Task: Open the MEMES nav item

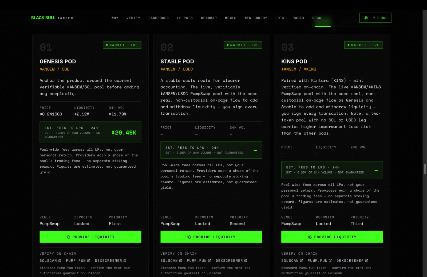Action: (231, 18)
